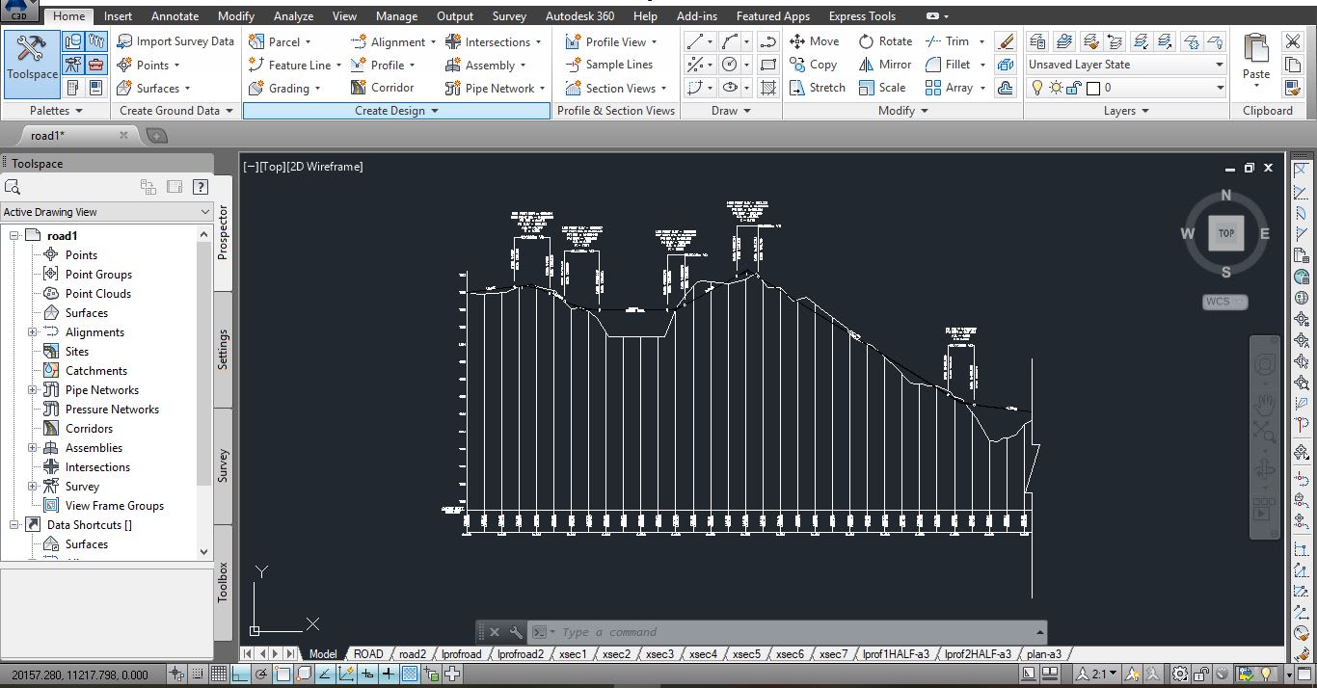Open the Unsaved Layer State dropdown
The image size is (1317, 688).
coord(1125,65)
